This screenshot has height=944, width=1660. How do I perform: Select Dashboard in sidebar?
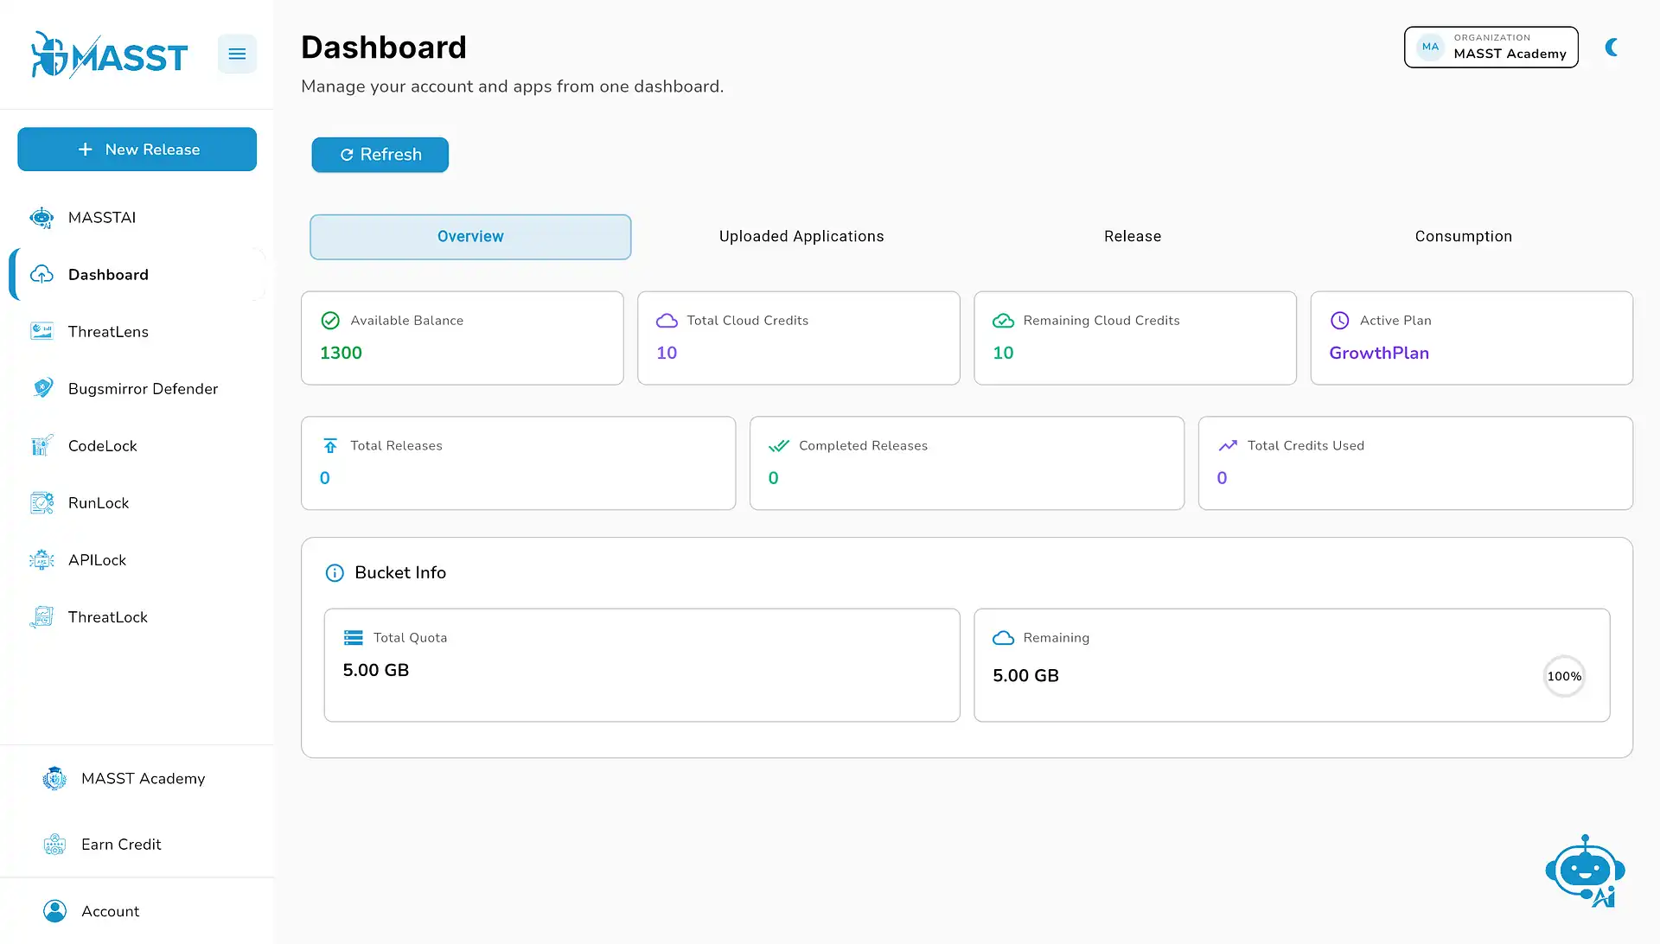(x=137, y=275)
